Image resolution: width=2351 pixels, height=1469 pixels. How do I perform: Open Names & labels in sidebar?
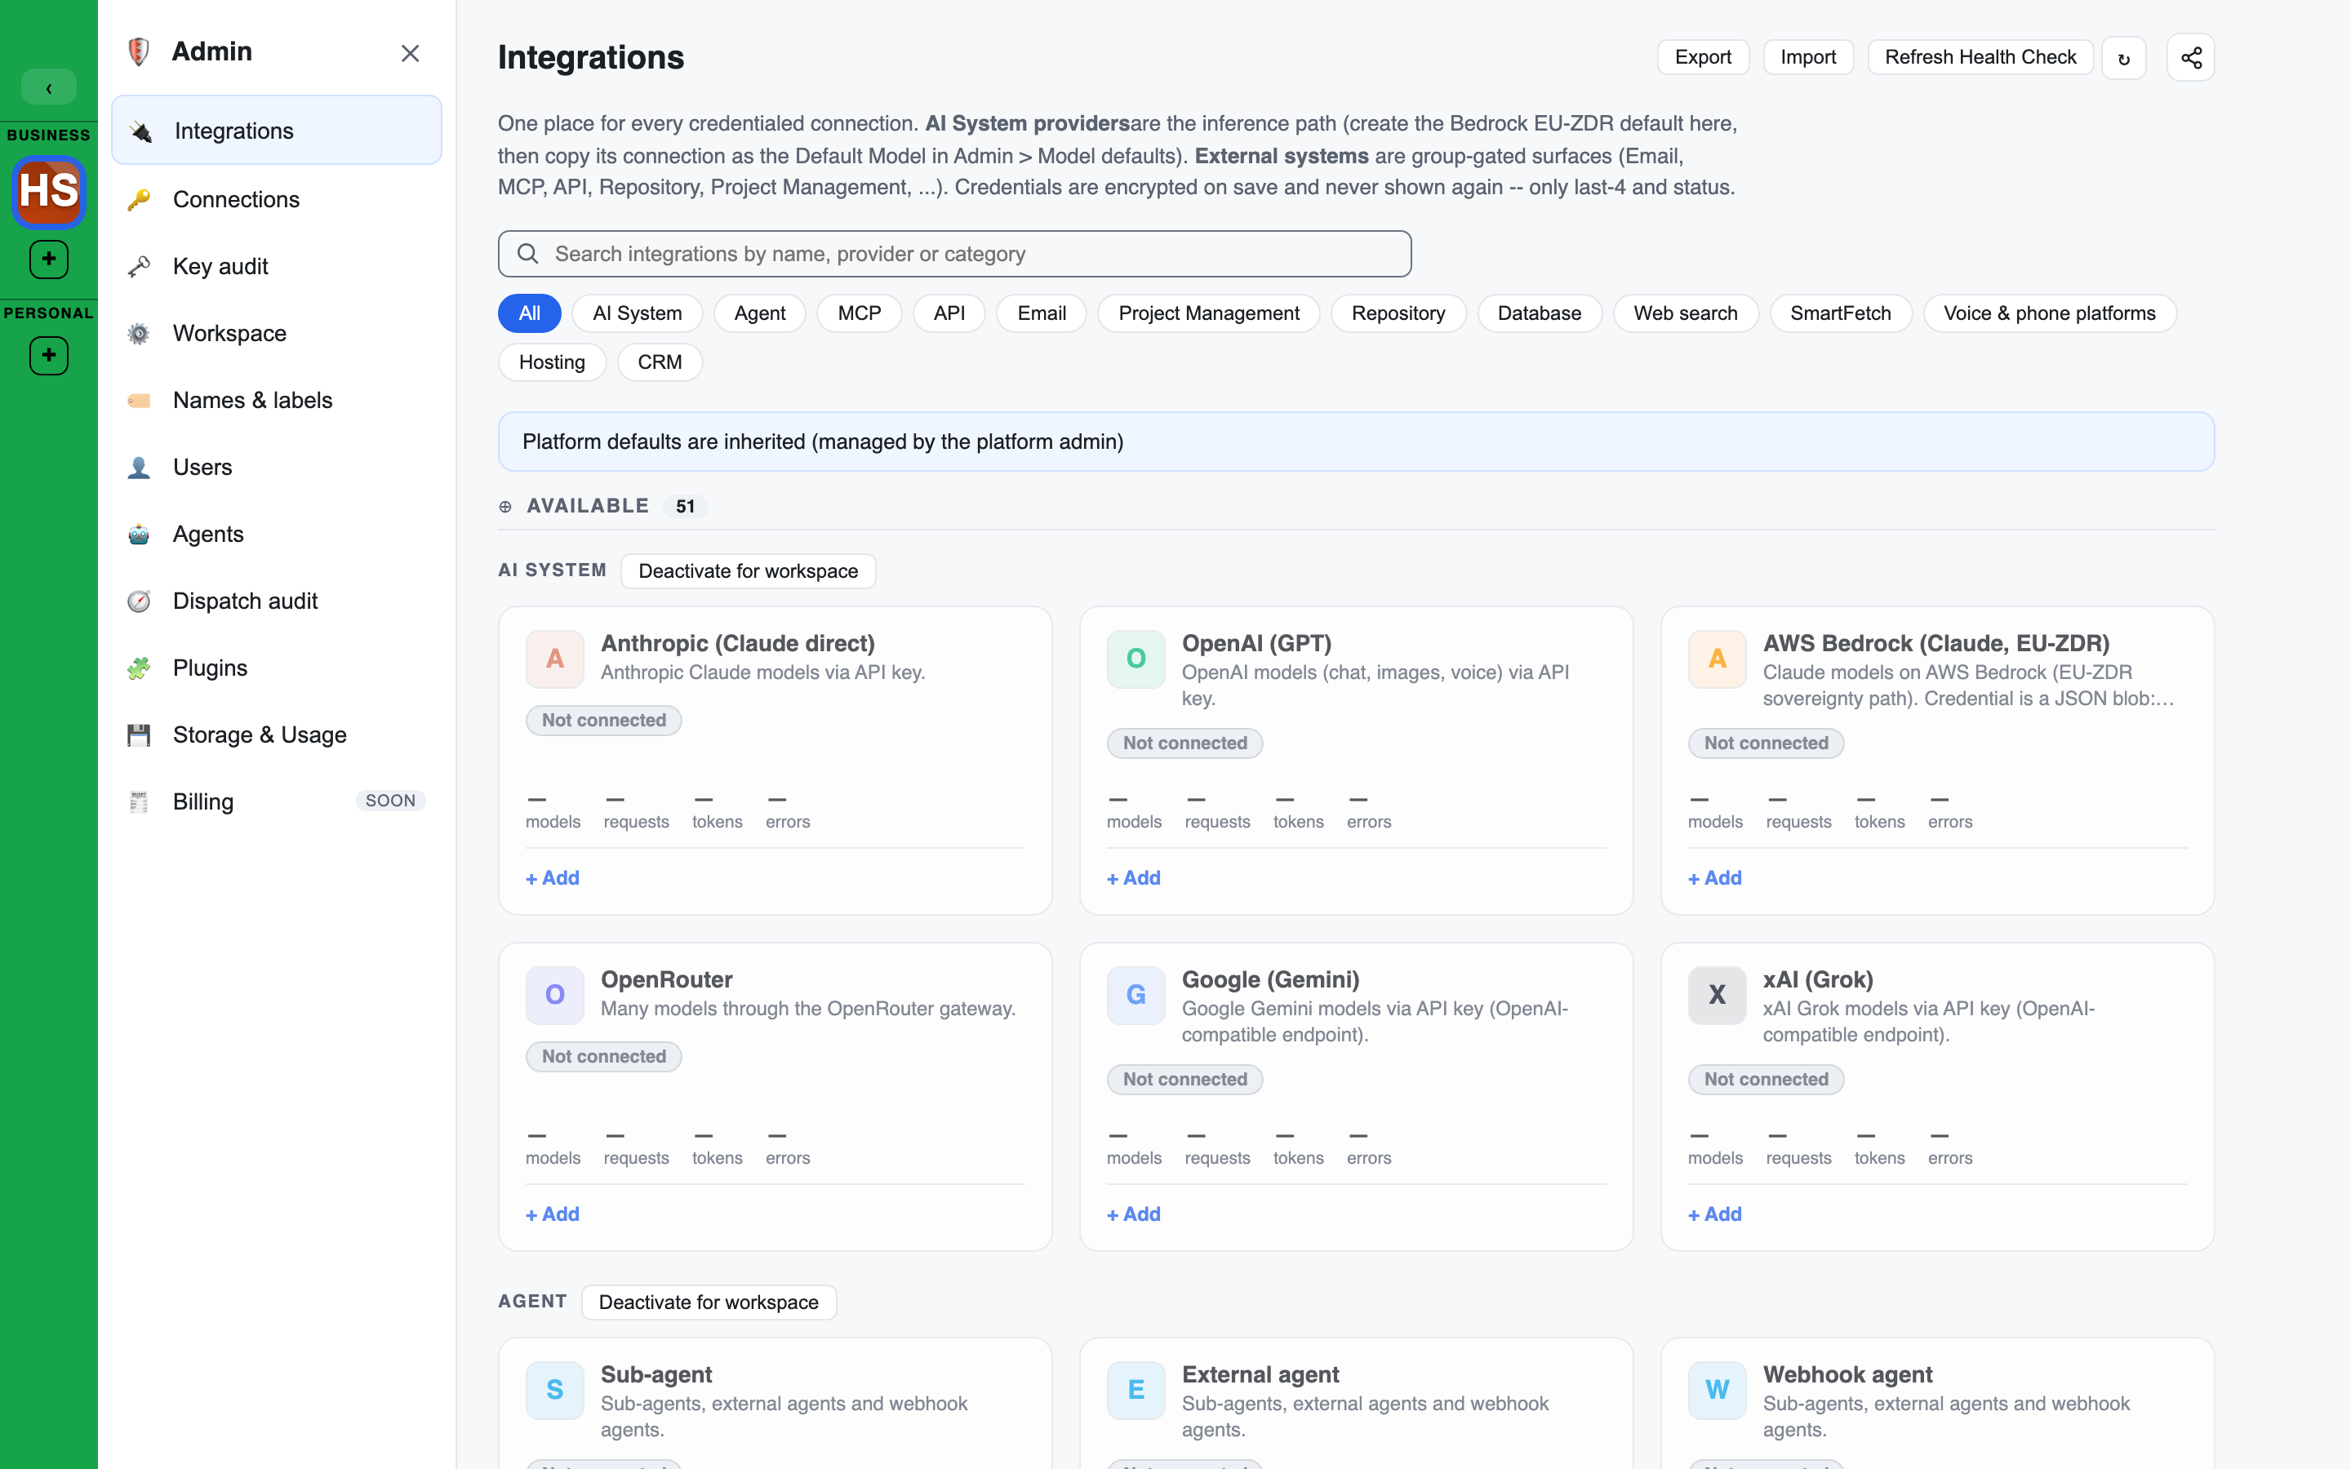[277, 400]
